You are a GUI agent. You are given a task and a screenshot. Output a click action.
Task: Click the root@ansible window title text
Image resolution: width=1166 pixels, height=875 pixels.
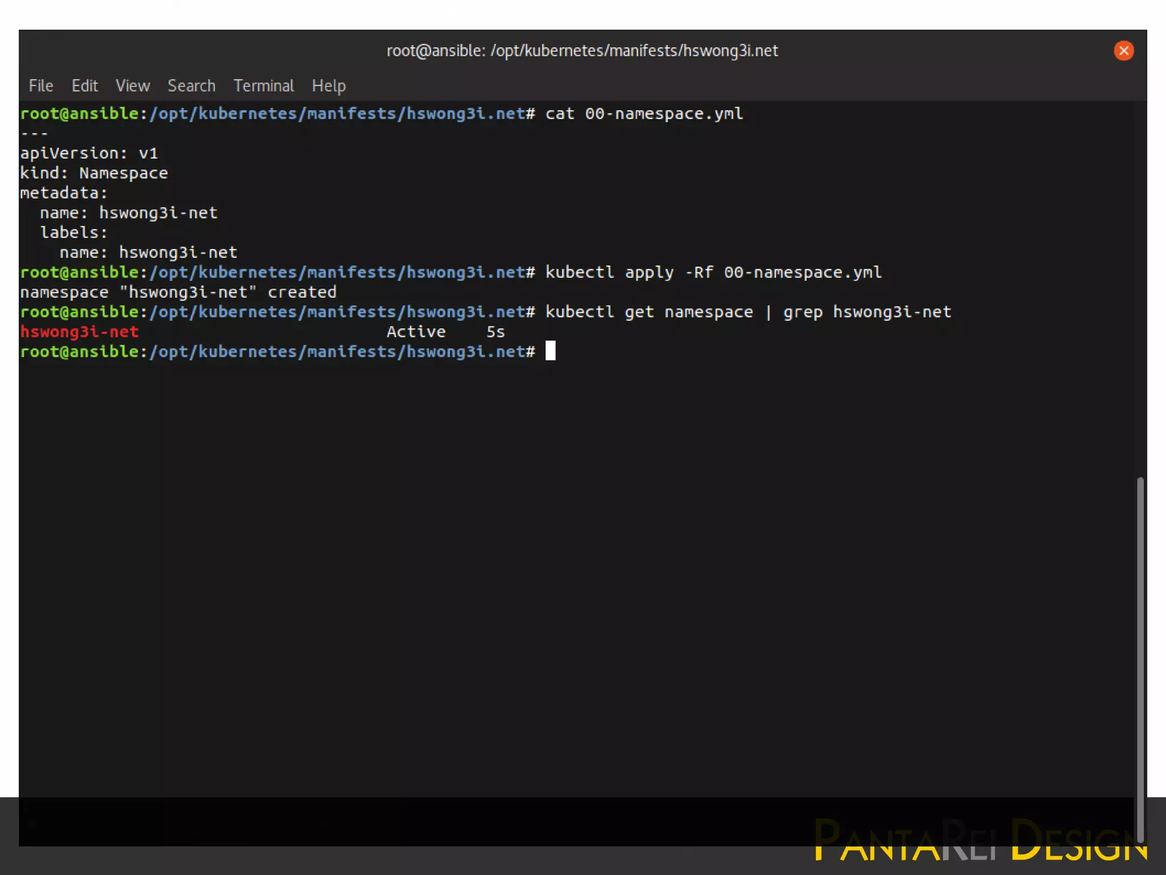point(582,51)
